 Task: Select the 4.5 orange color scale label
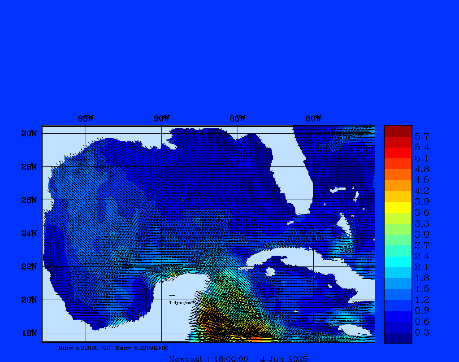(x=422, y=180)
